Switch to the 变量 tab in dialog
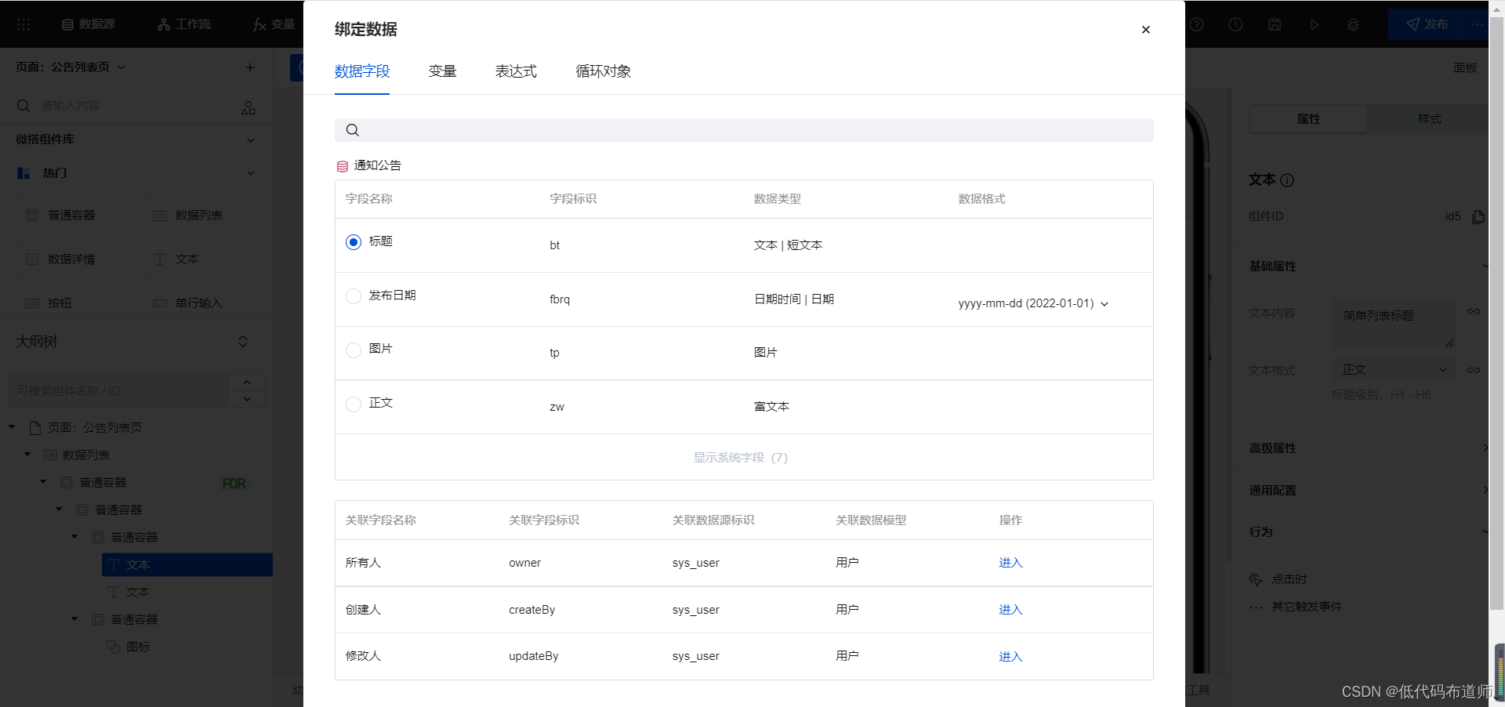The image size is (1505, 707). click(443, 71)
